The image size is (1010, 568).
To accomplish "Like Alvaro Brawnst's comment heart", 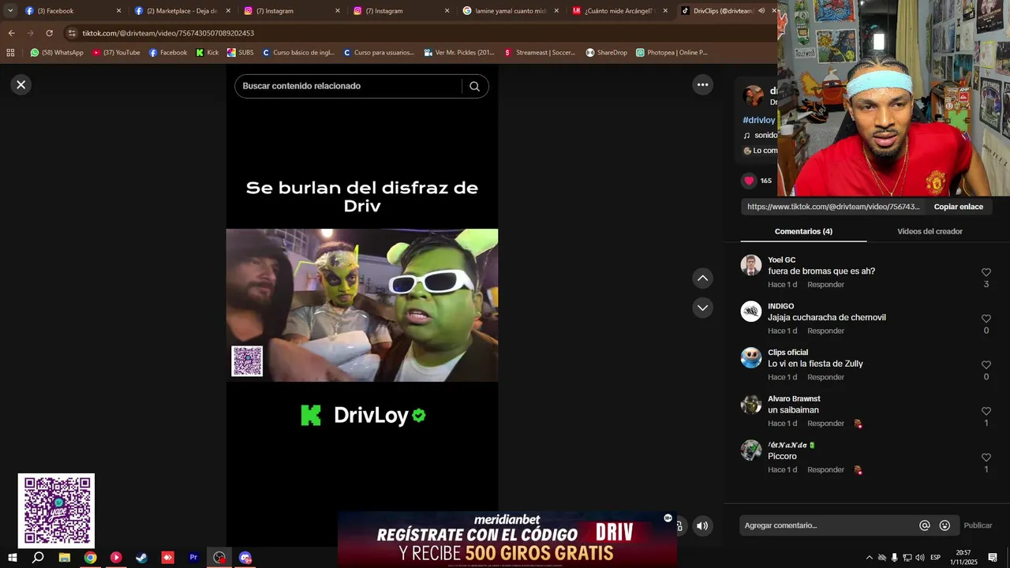I will 986,412.
